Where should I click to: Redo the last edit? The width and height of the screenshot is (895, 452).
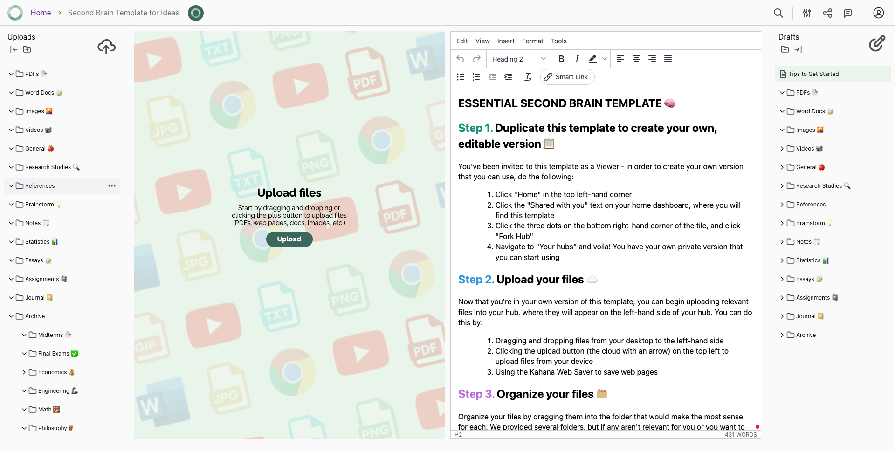click(476, 59)
